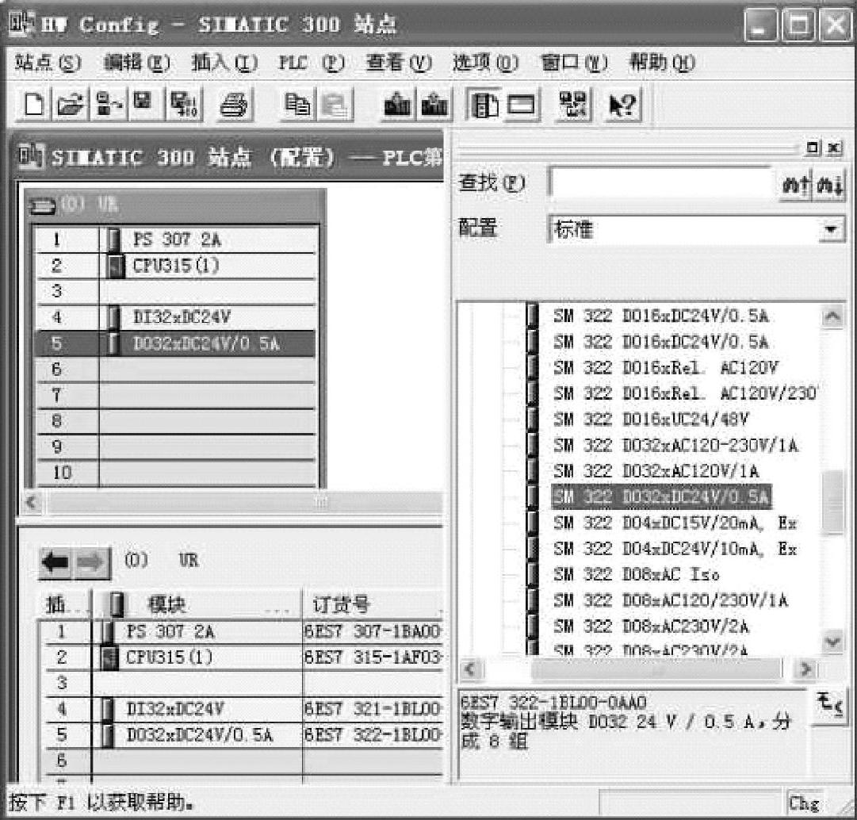The image size is (857, 820).
Task: Click the Upload to programming device icon
Action: (434, 104)
